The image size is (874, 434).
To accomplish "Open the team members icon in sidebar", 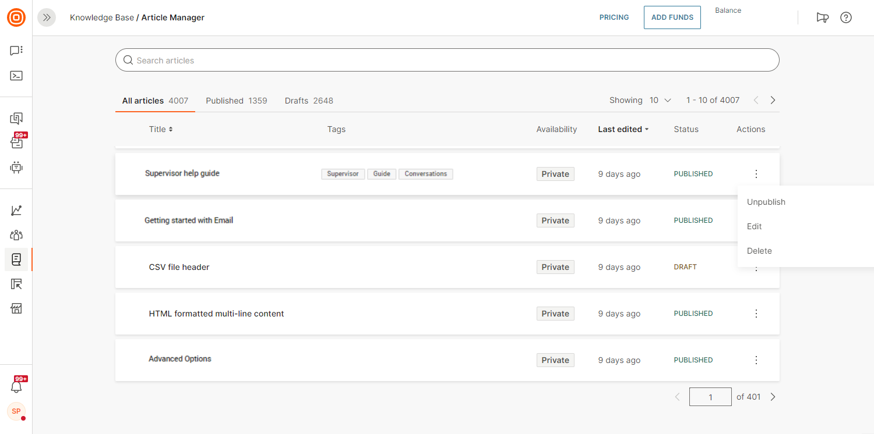I will pos(16,235).
